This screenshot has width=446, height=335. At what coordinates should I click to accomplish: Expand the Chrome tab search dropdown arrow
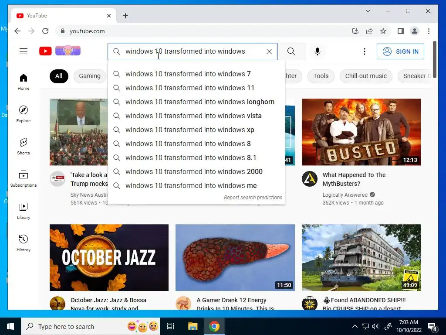[x=368, y=11]
